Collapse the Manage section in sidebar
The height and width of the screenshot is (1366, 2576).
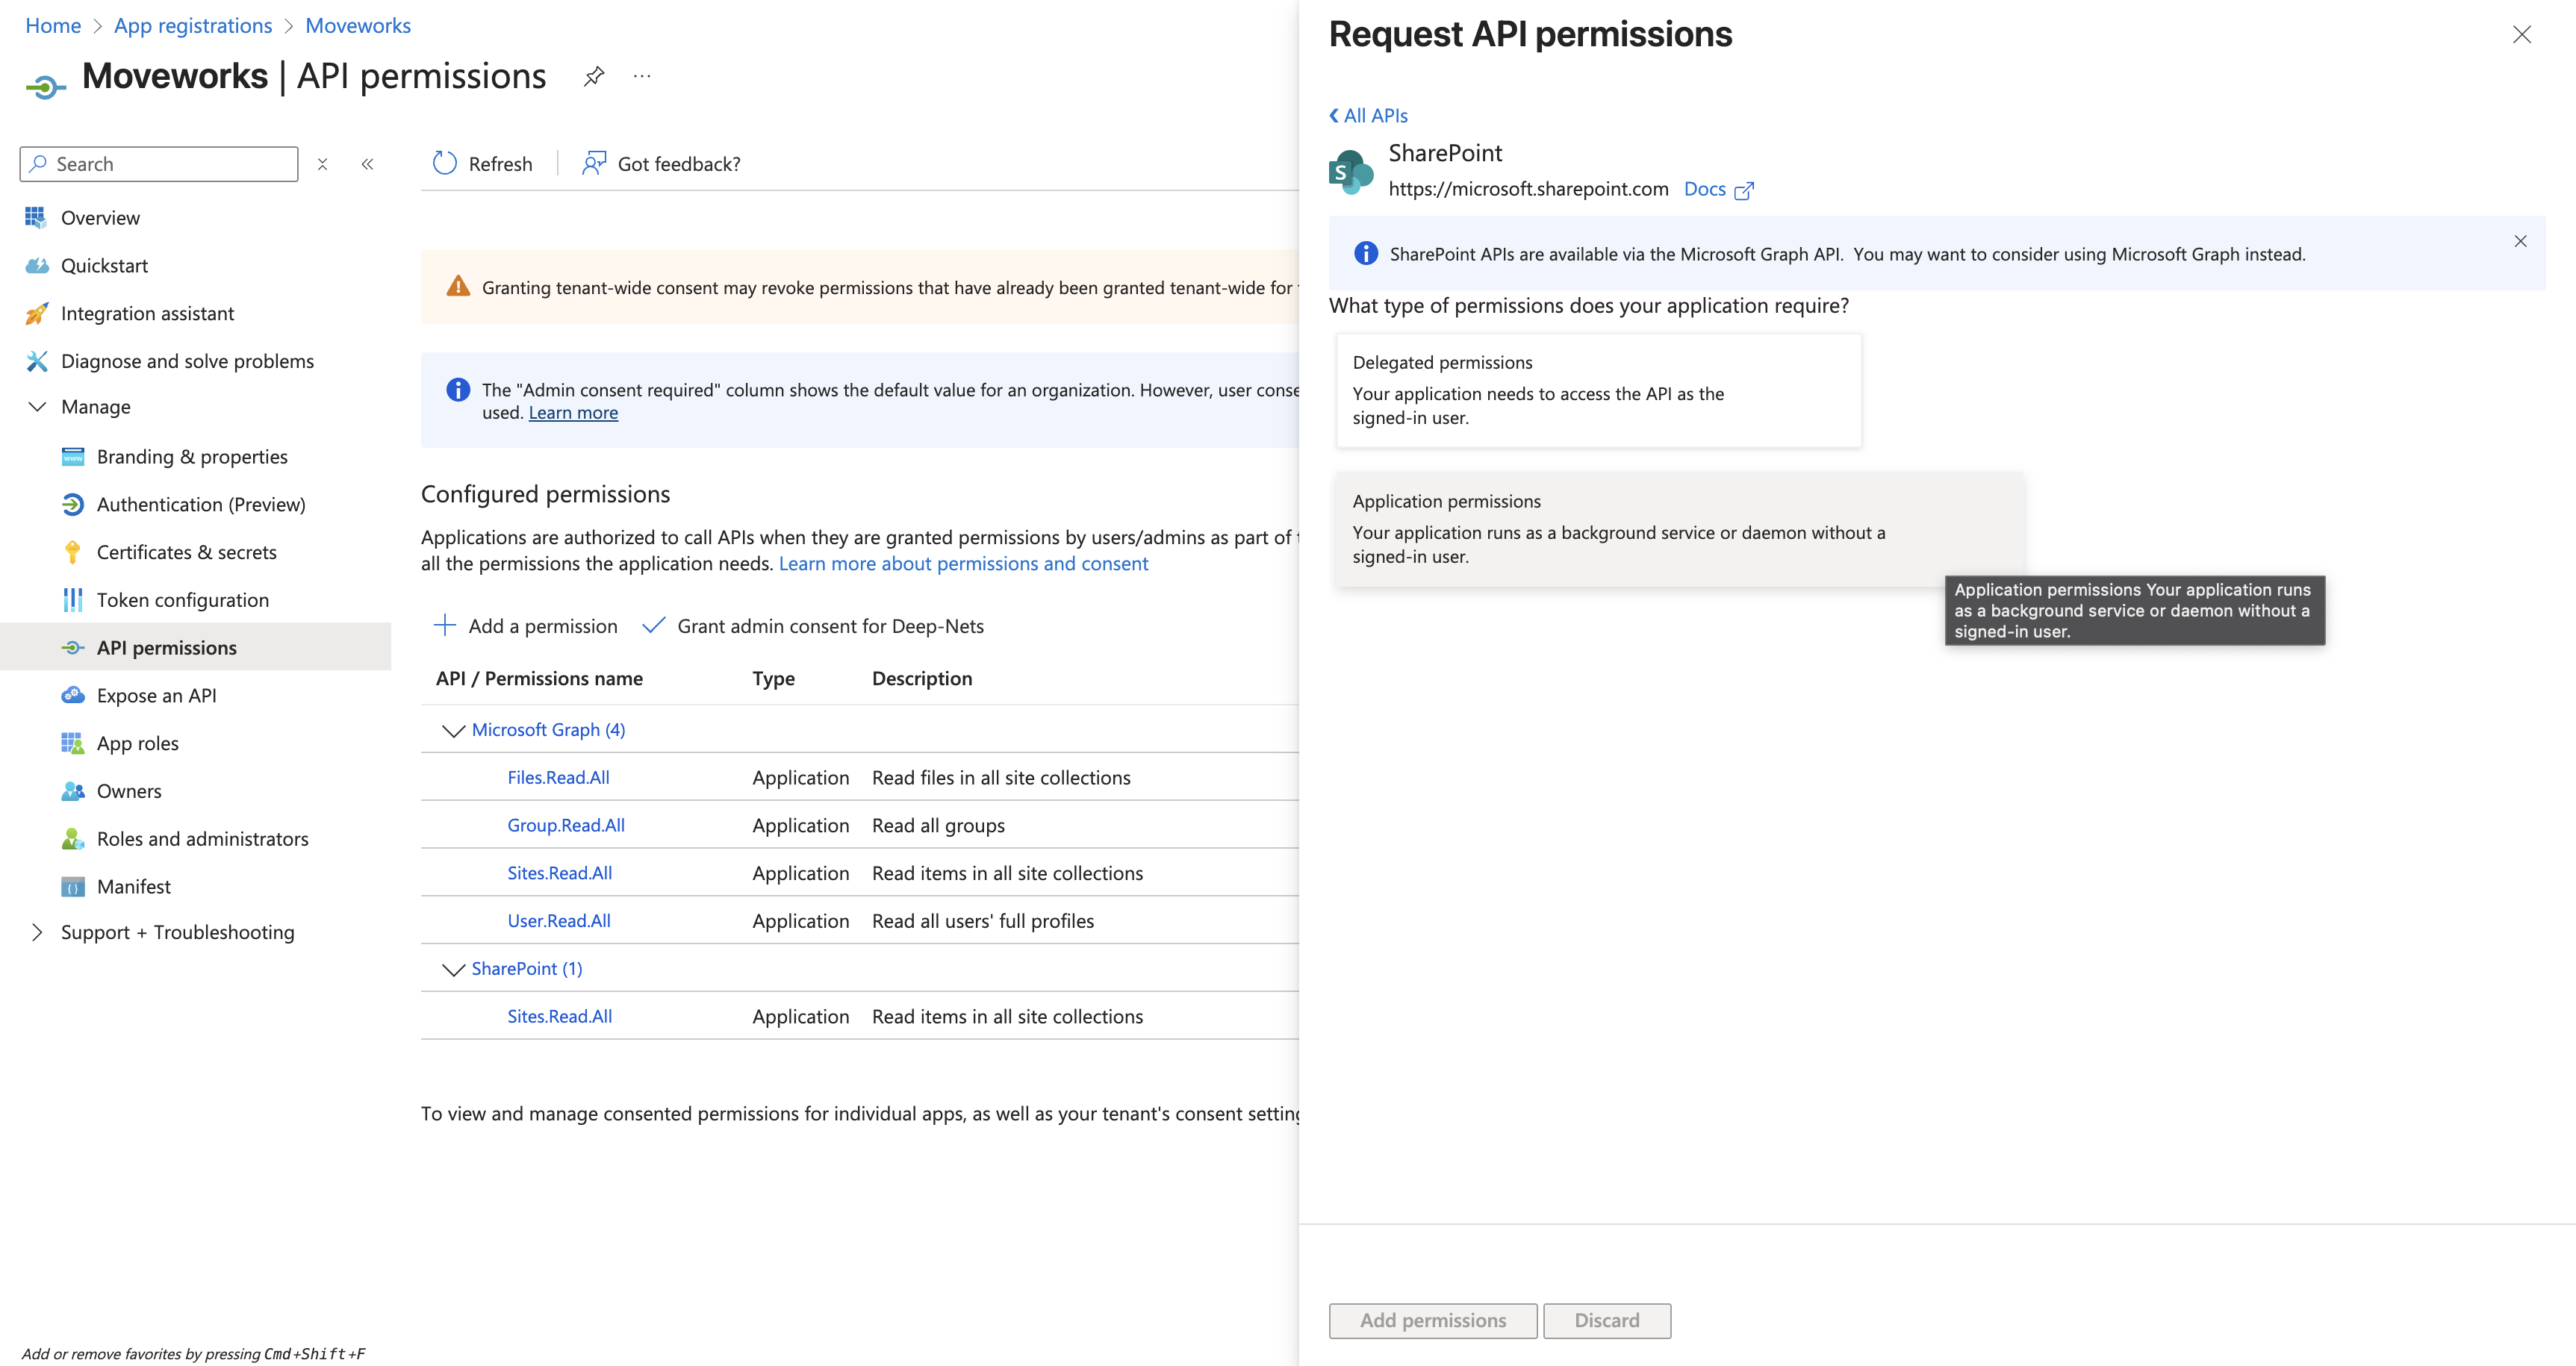click(37, 407)
